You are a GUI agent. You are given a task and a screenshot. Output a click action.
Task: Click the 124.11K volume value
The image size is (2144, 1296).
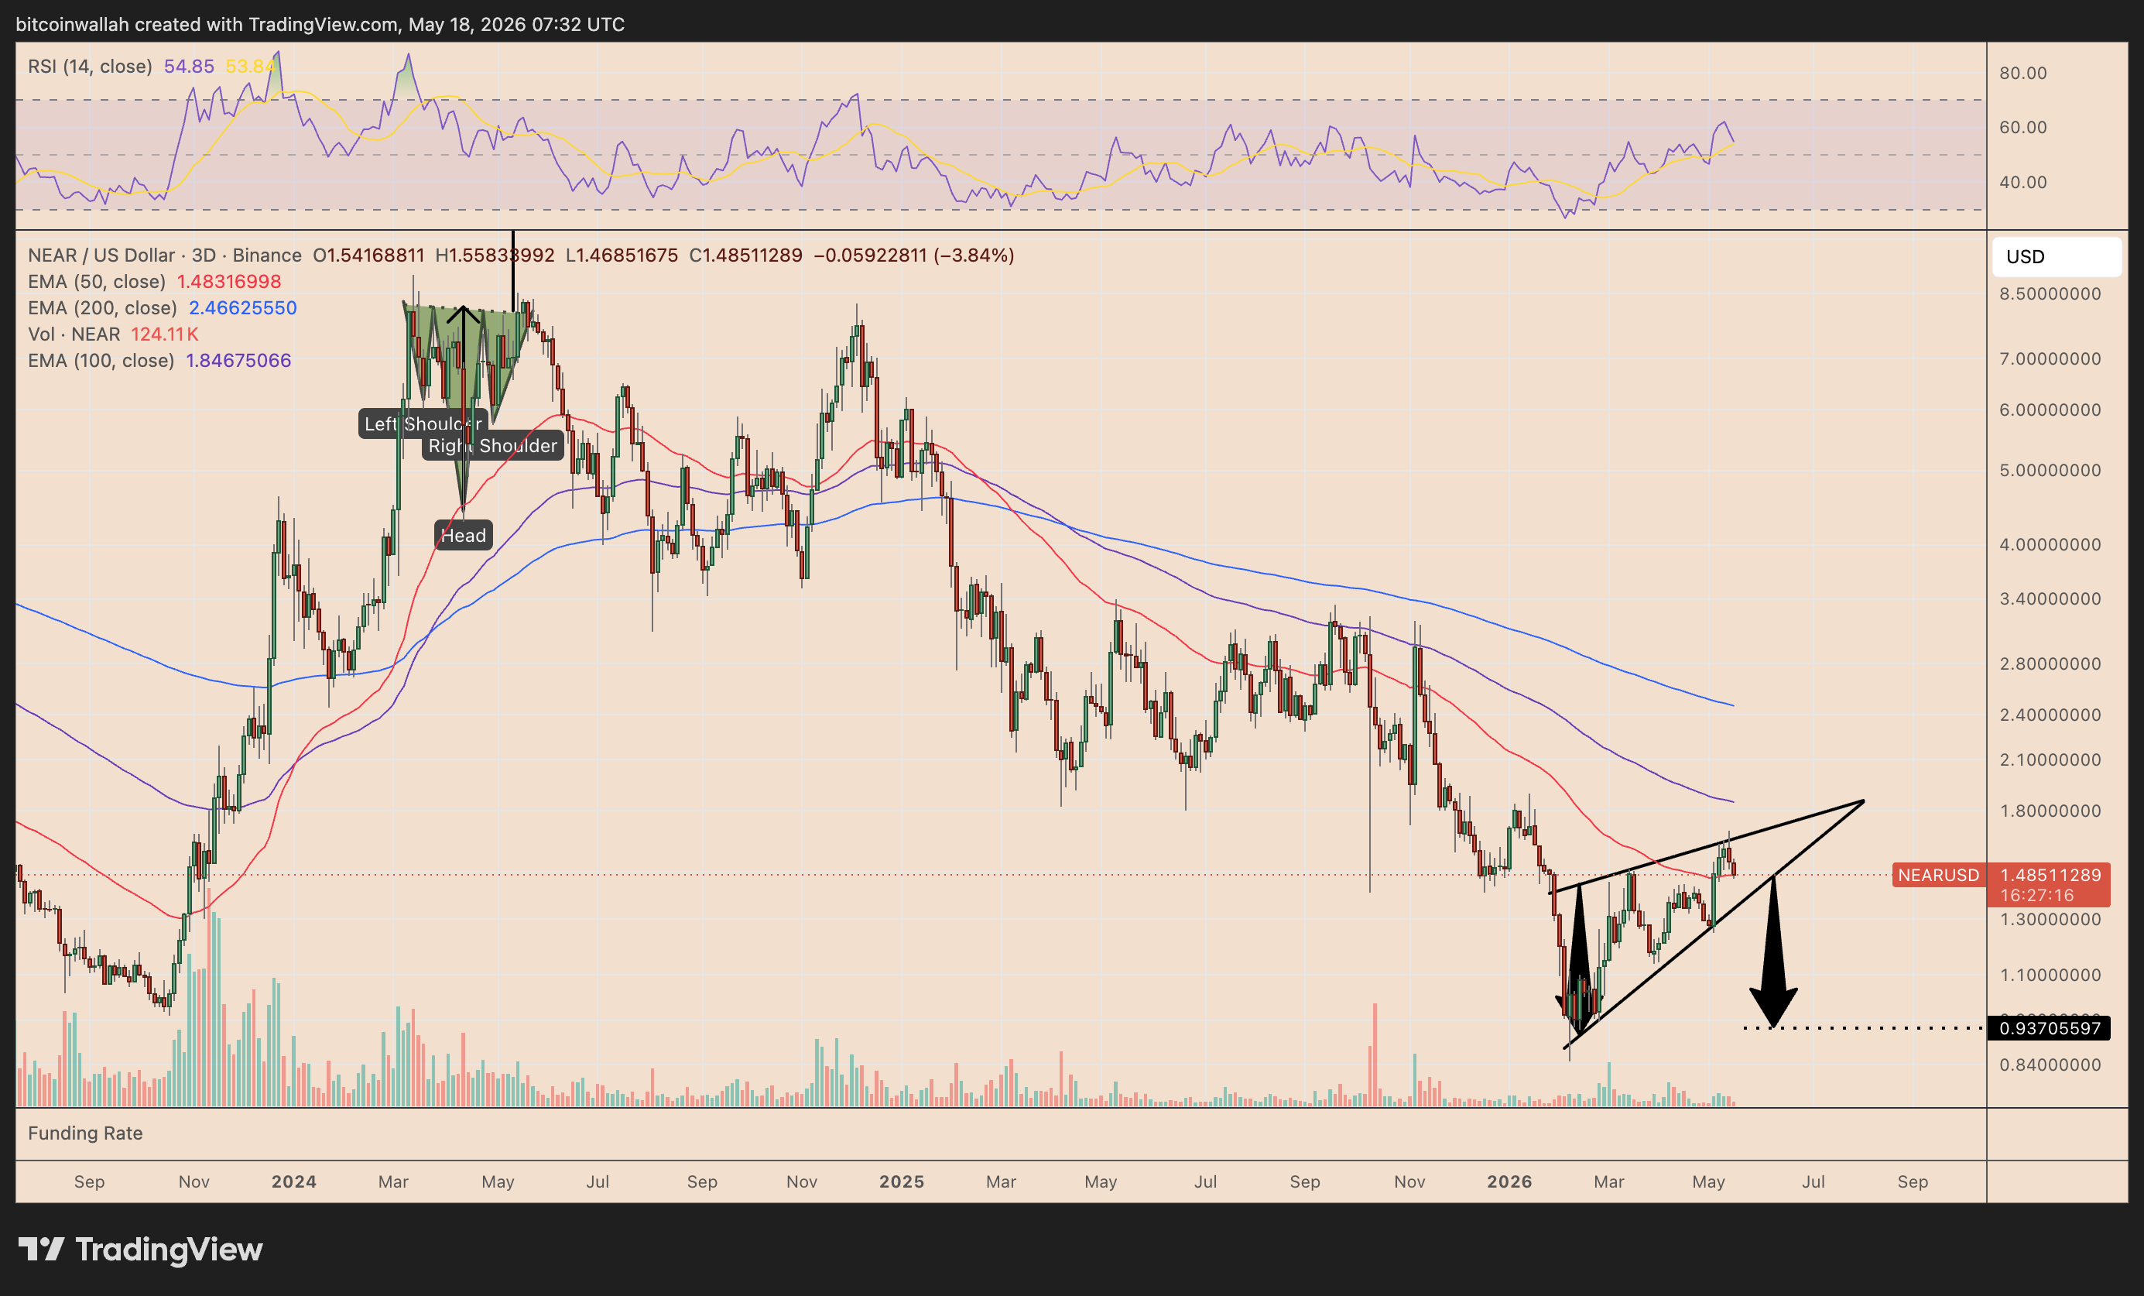point(164,334)
